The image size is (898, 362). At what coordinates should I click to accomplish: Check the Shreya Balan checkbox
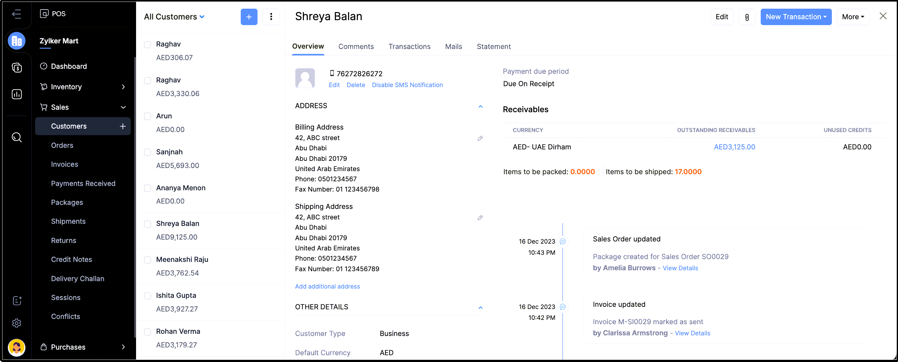click(148, 224)
